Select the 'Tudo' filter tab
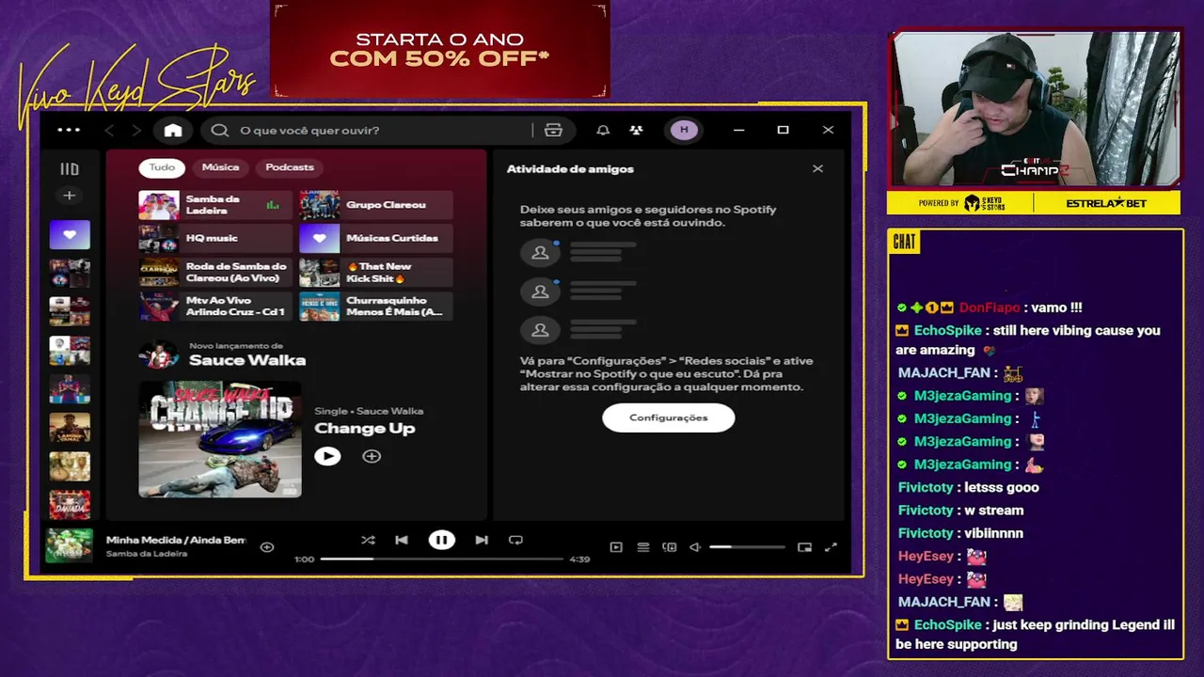Viewport: 1204px width, 677px height. click(162, 167)
